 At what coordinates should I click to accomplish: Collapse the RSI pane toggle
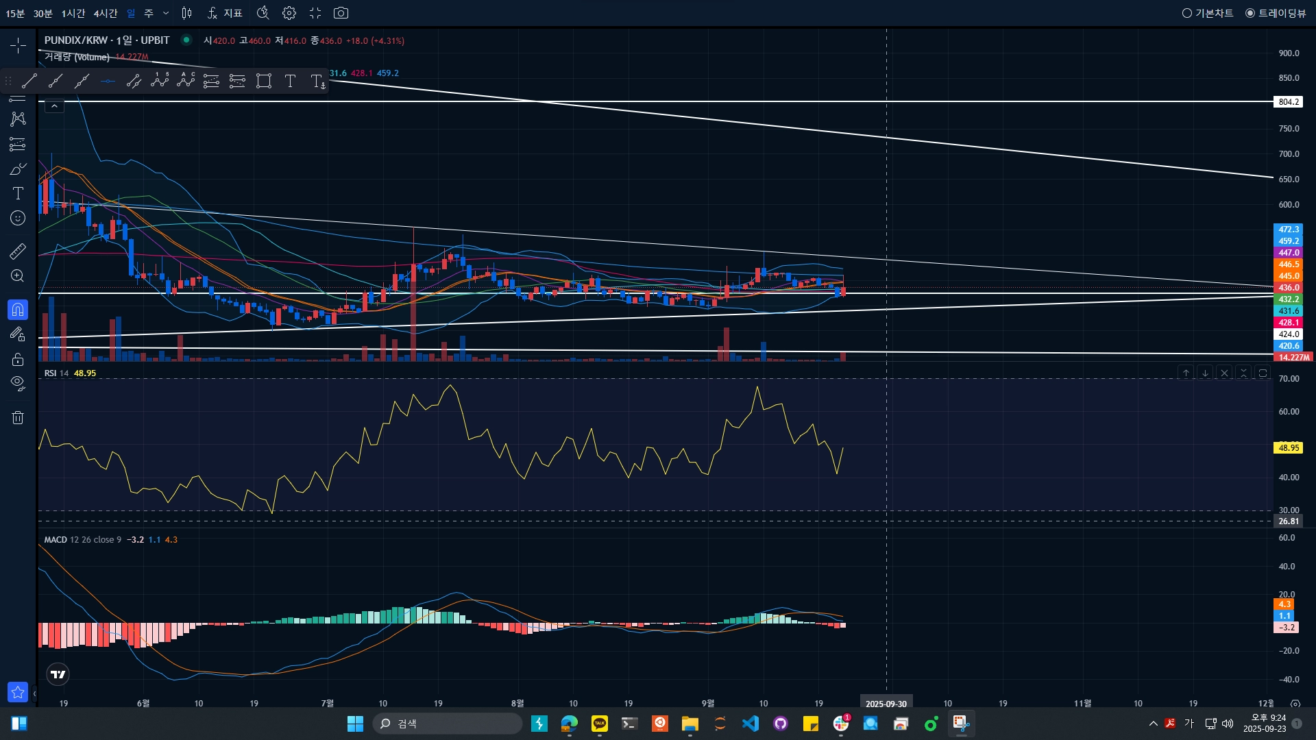tap(1243, 373)
